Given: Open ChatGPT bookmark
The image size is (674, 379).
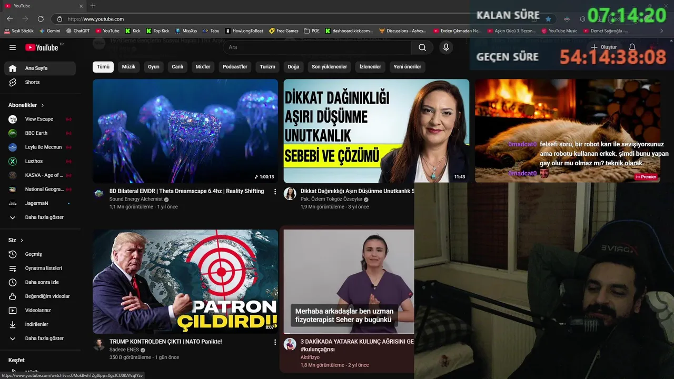Looking at the screenshot, I should click(77, 31).
